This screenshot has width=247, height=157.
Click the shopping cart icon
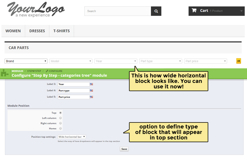194,11
